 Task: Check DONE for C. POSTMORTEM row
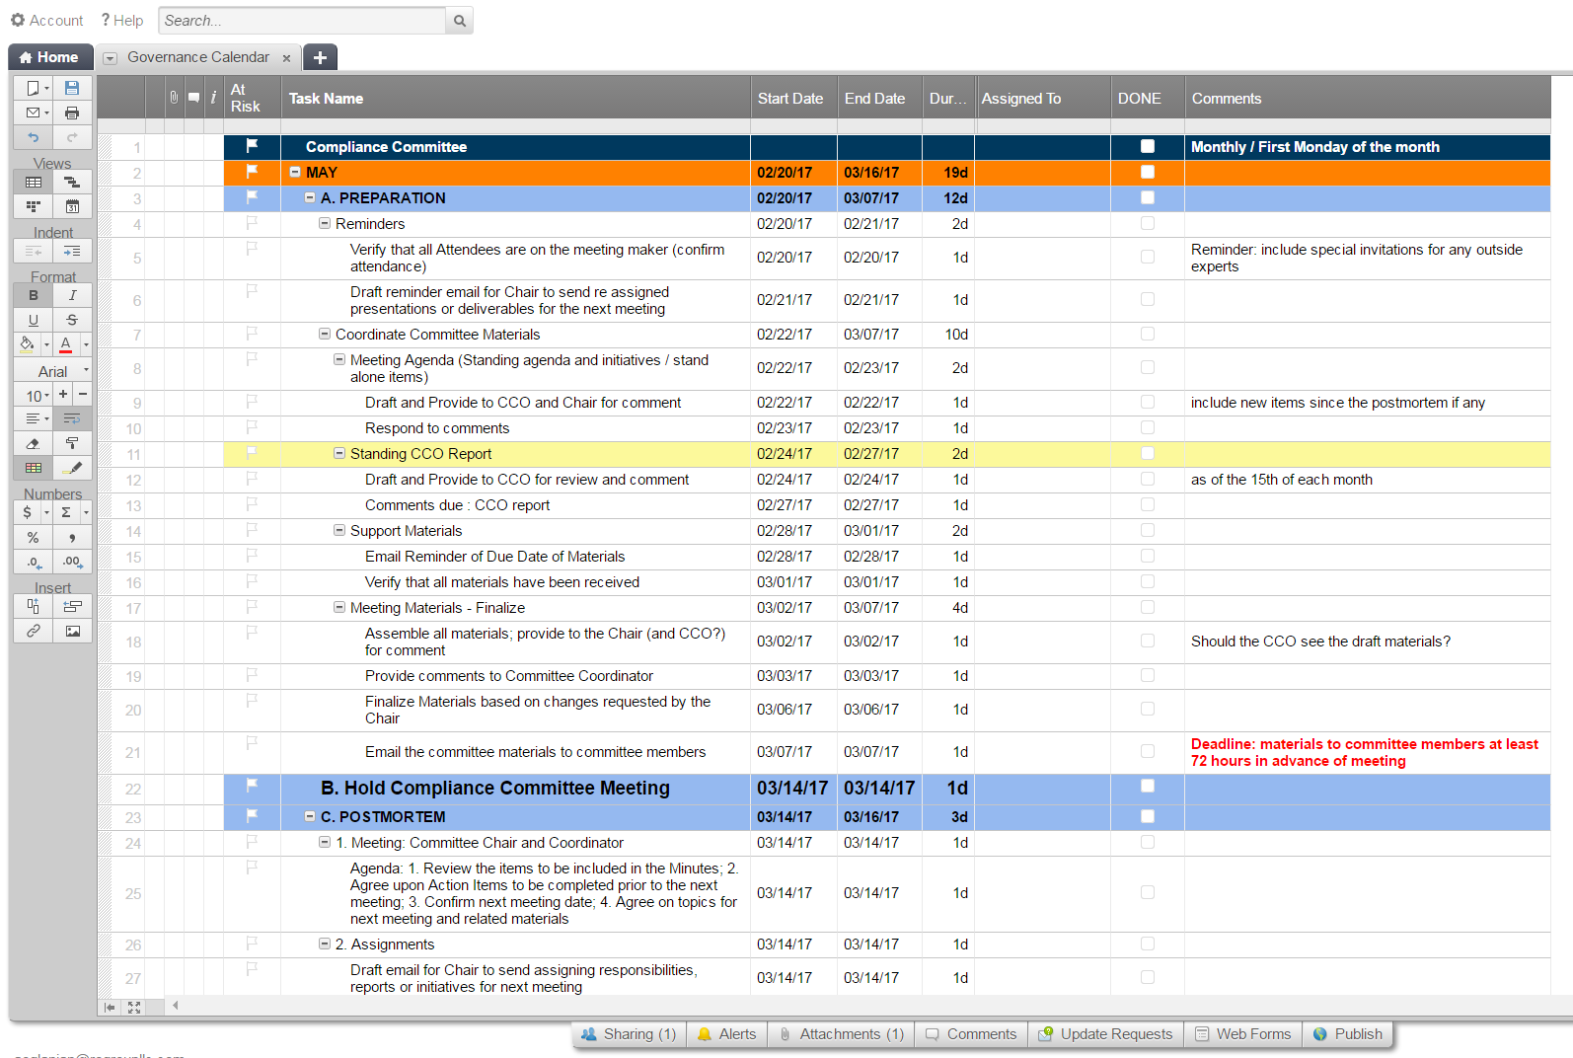[x=1147, y=816]
